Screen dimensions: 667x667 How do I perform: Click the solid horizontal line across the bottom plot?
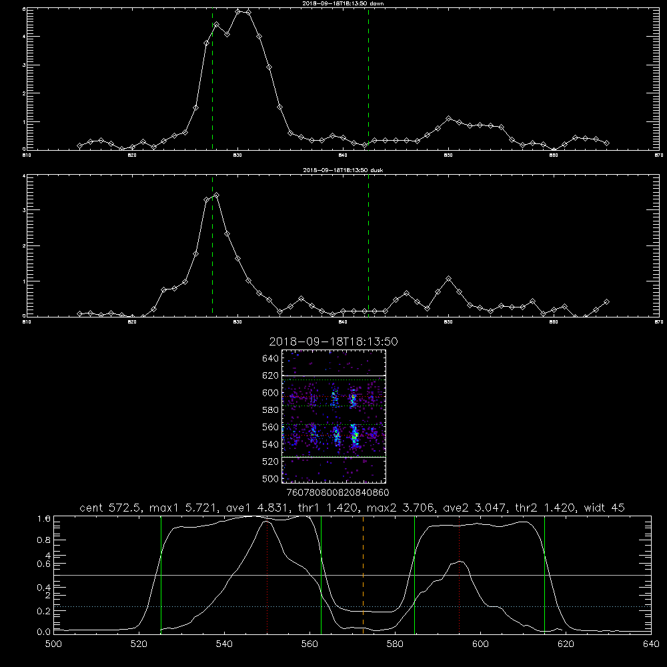pos(352,575)
